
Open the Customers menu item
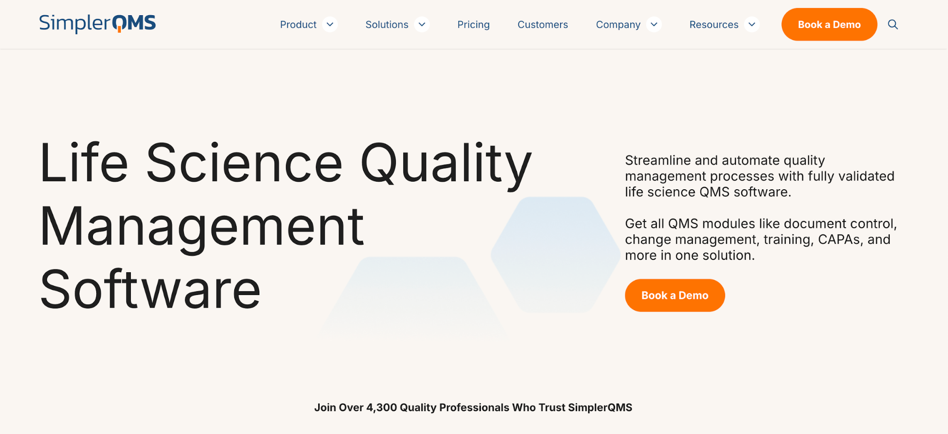point(542,24)
